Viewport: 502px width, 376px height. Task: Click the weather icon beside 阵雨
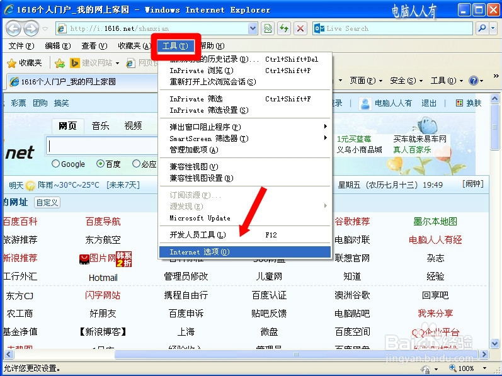coord(30,185)
